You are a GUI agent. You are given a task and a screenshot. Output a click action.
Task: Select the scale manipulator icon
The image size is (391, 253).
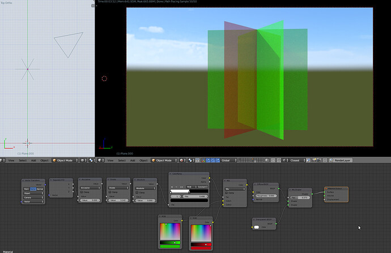[x=218, y=160]
